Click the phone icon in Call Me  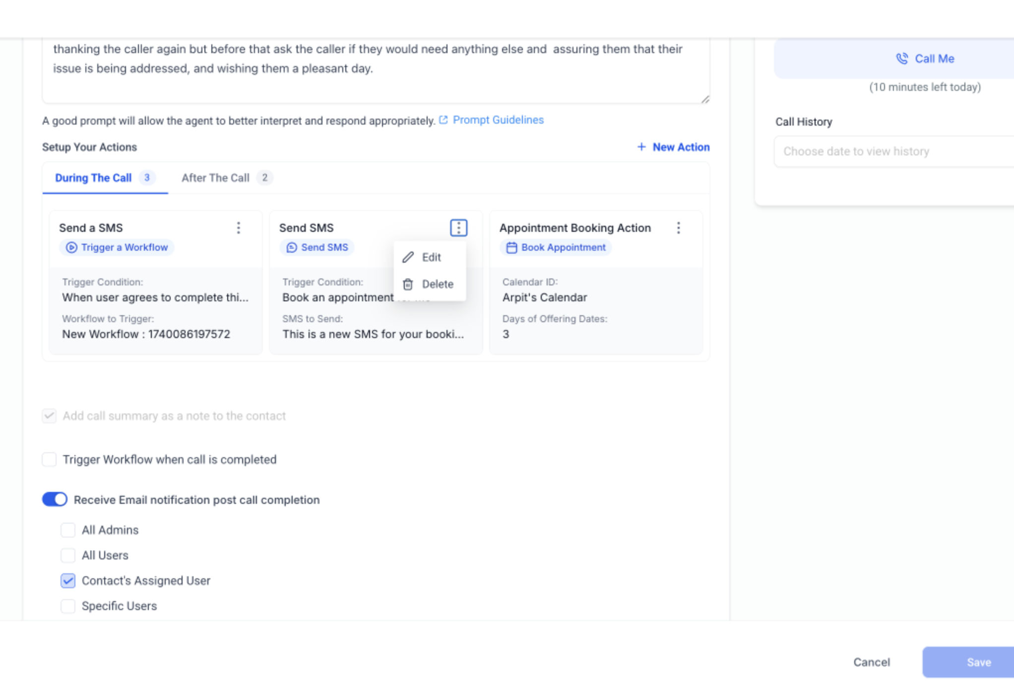pos(902,59)
